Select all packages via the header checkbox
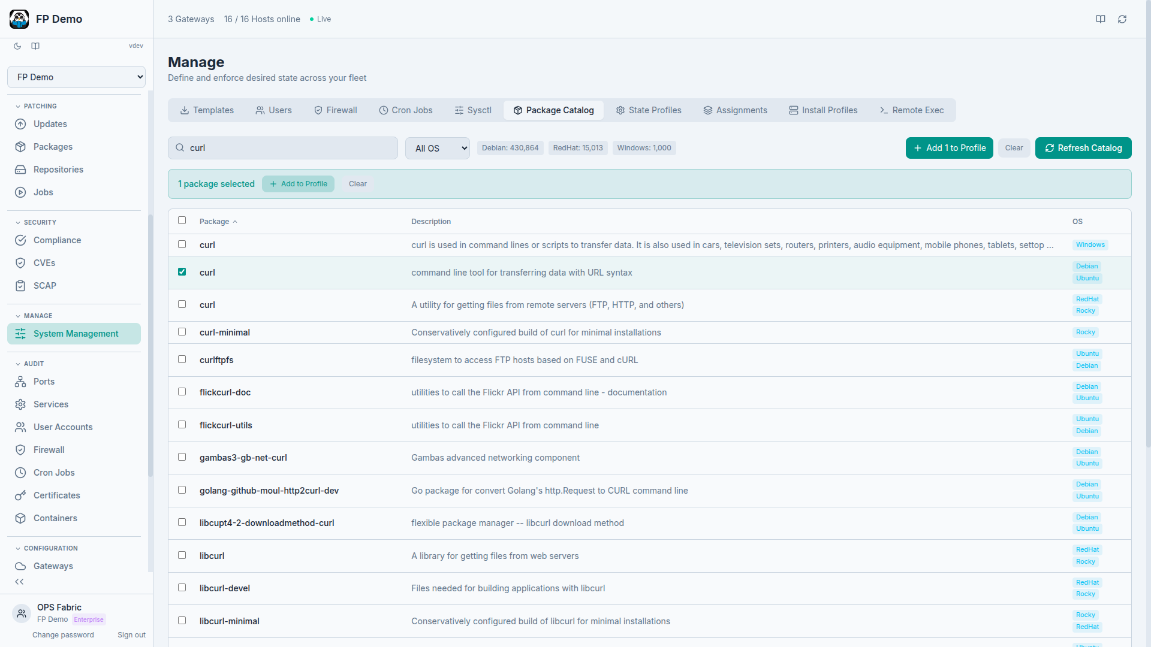Image resolution: width=1151 pixels, height=647 pixels. pos(182,220)
